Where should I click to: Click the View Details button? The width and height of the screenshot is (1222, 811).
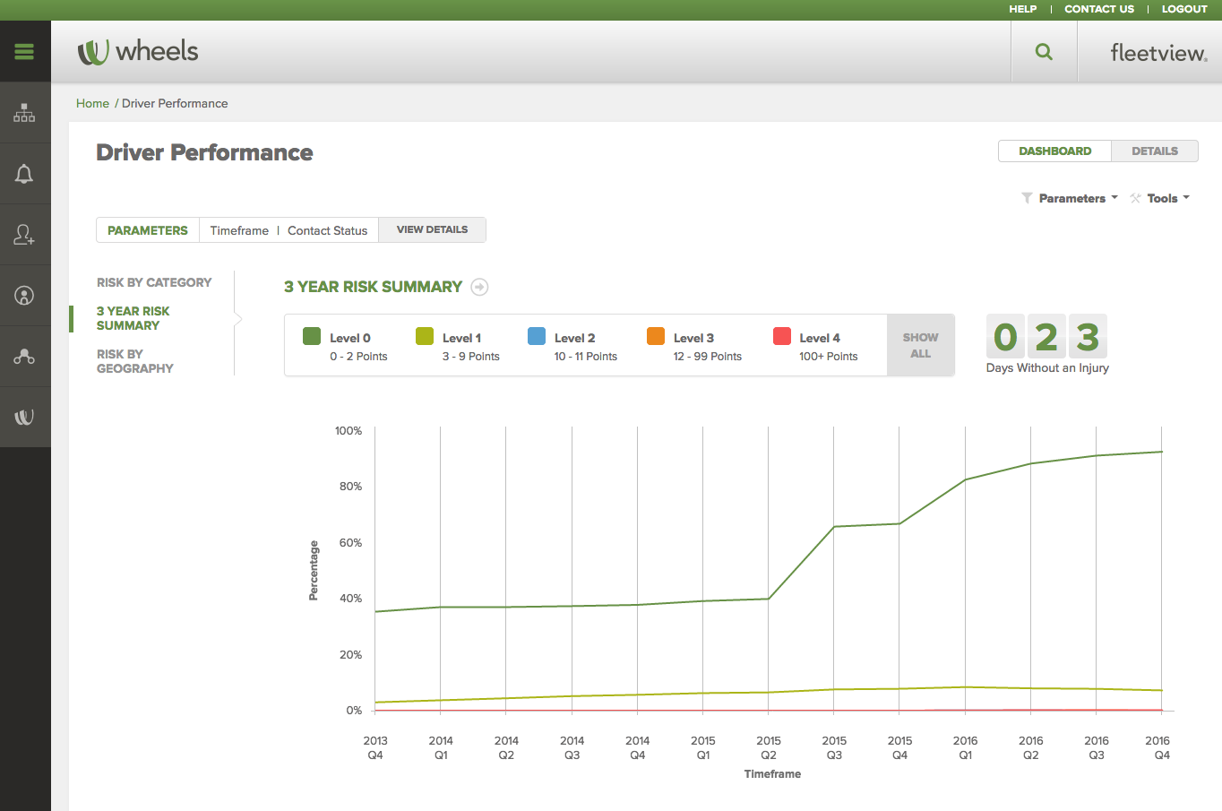pyautogui.click(x=432, y=230)
